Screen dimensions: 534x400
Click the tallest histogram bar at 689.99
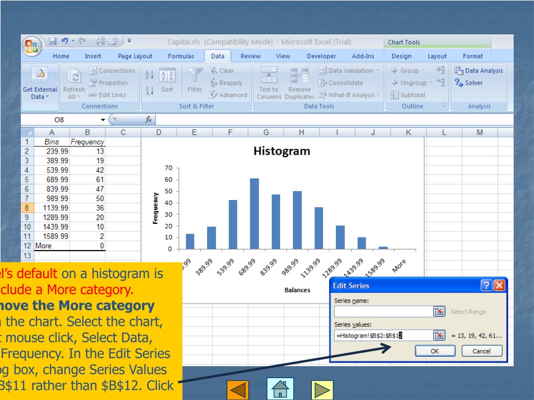click(x=254, y=214)
